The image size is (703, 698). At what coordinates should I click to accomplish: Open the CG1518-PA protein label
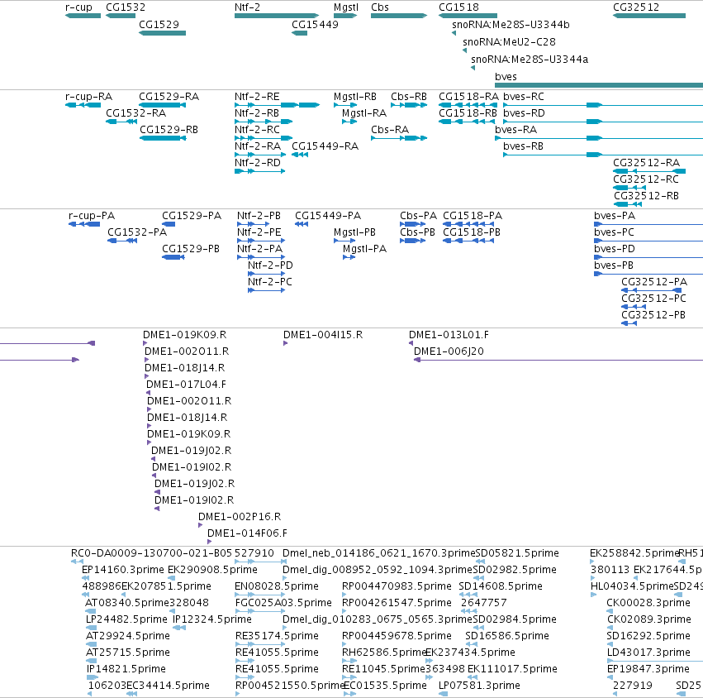coord(473,216)
